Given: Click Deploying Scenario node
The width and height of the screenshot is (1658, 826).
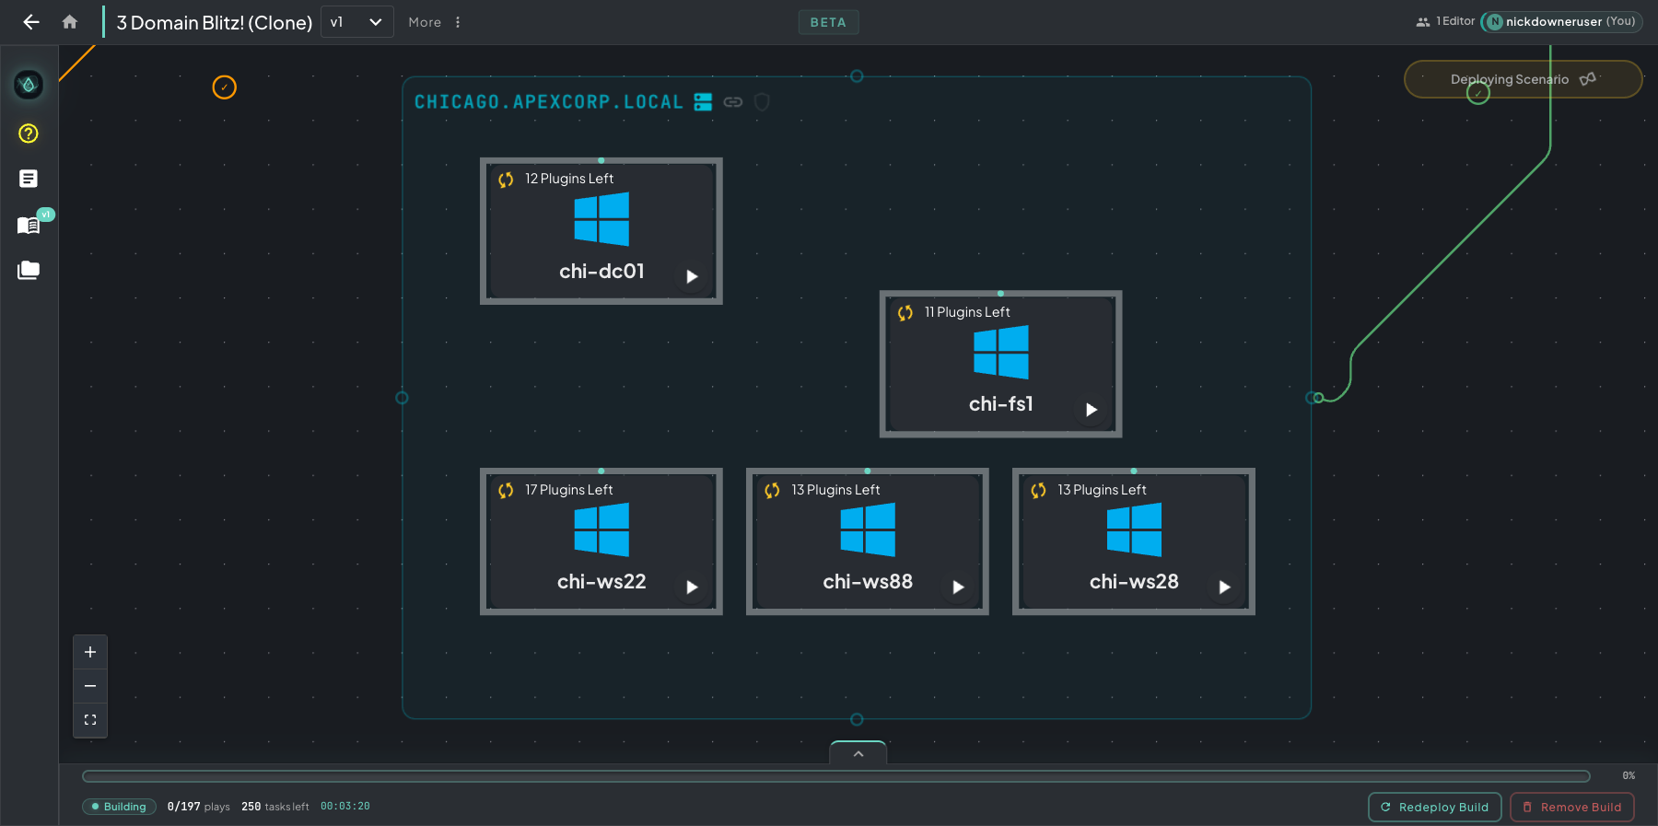Looking at the screenshot, I should click(x=1523, y=79).
